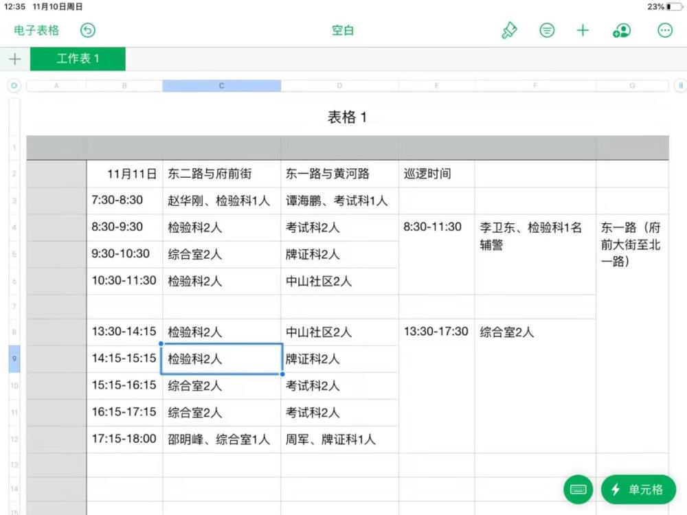Go back to 电子表格 document list
The image size is (687, 515).
pyautogui.click(x=36, y=30)
